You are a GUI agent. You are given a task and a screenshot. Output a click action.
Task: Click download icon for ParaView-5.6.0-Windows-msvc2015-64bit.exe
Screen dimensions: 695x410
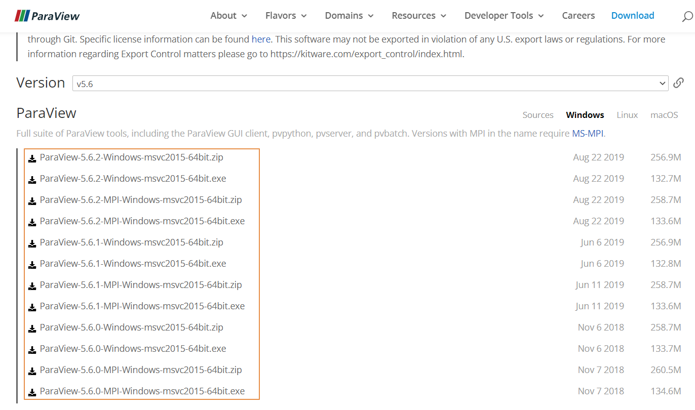coord(32,350)
